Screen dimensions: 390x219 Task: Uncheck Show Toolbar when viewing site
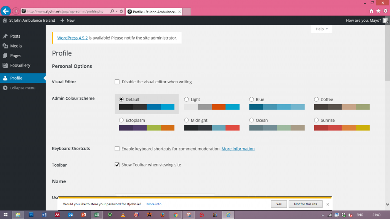117,165
